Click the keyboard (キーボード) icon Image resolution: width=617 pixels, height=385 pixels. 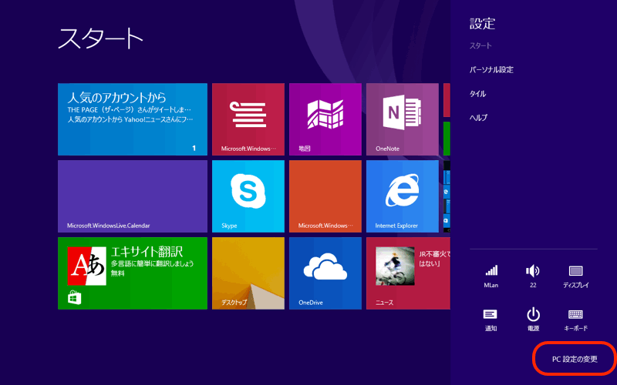coord(575,315)
